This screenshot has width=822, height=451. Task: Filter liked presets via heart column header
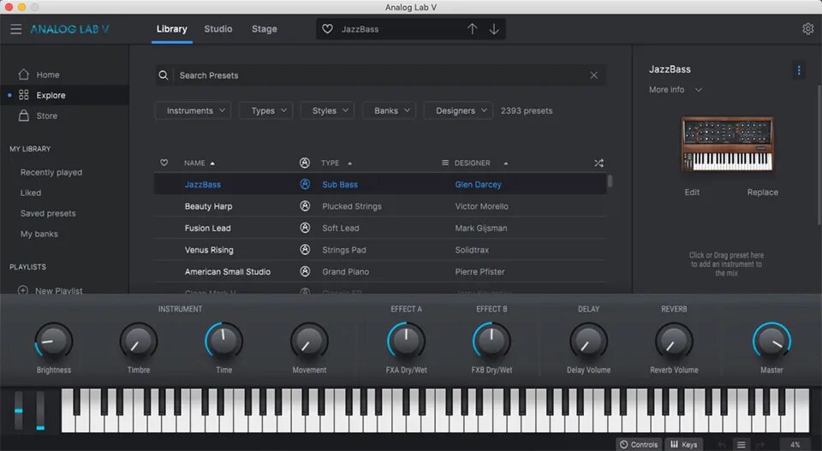pos(164,163)
